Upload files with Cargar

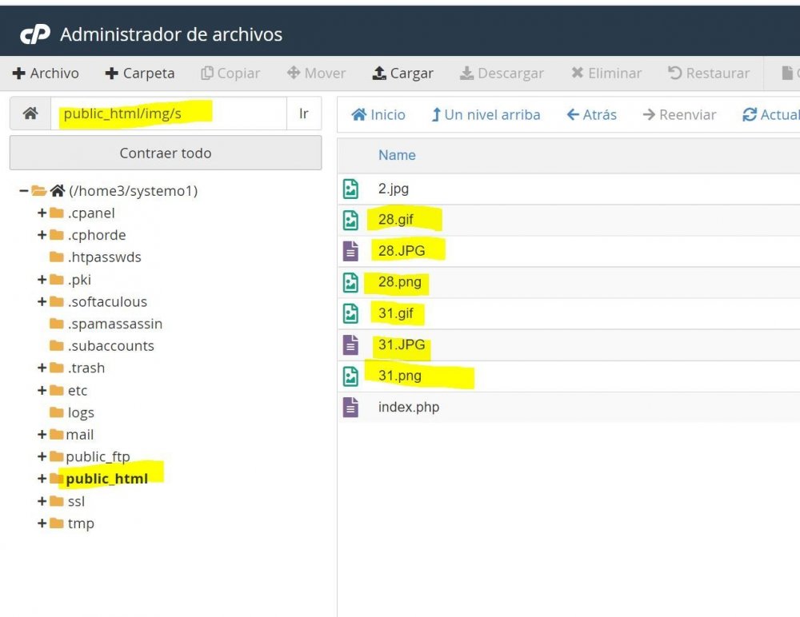coord(402,73)
